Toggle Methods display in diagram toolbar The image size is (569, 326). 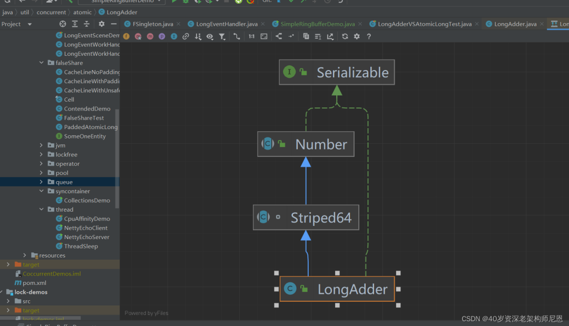[150, 36]
